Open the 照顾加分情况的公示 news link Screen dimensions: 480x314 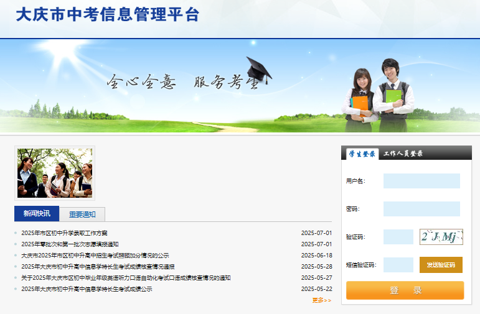tap(95, 256)
